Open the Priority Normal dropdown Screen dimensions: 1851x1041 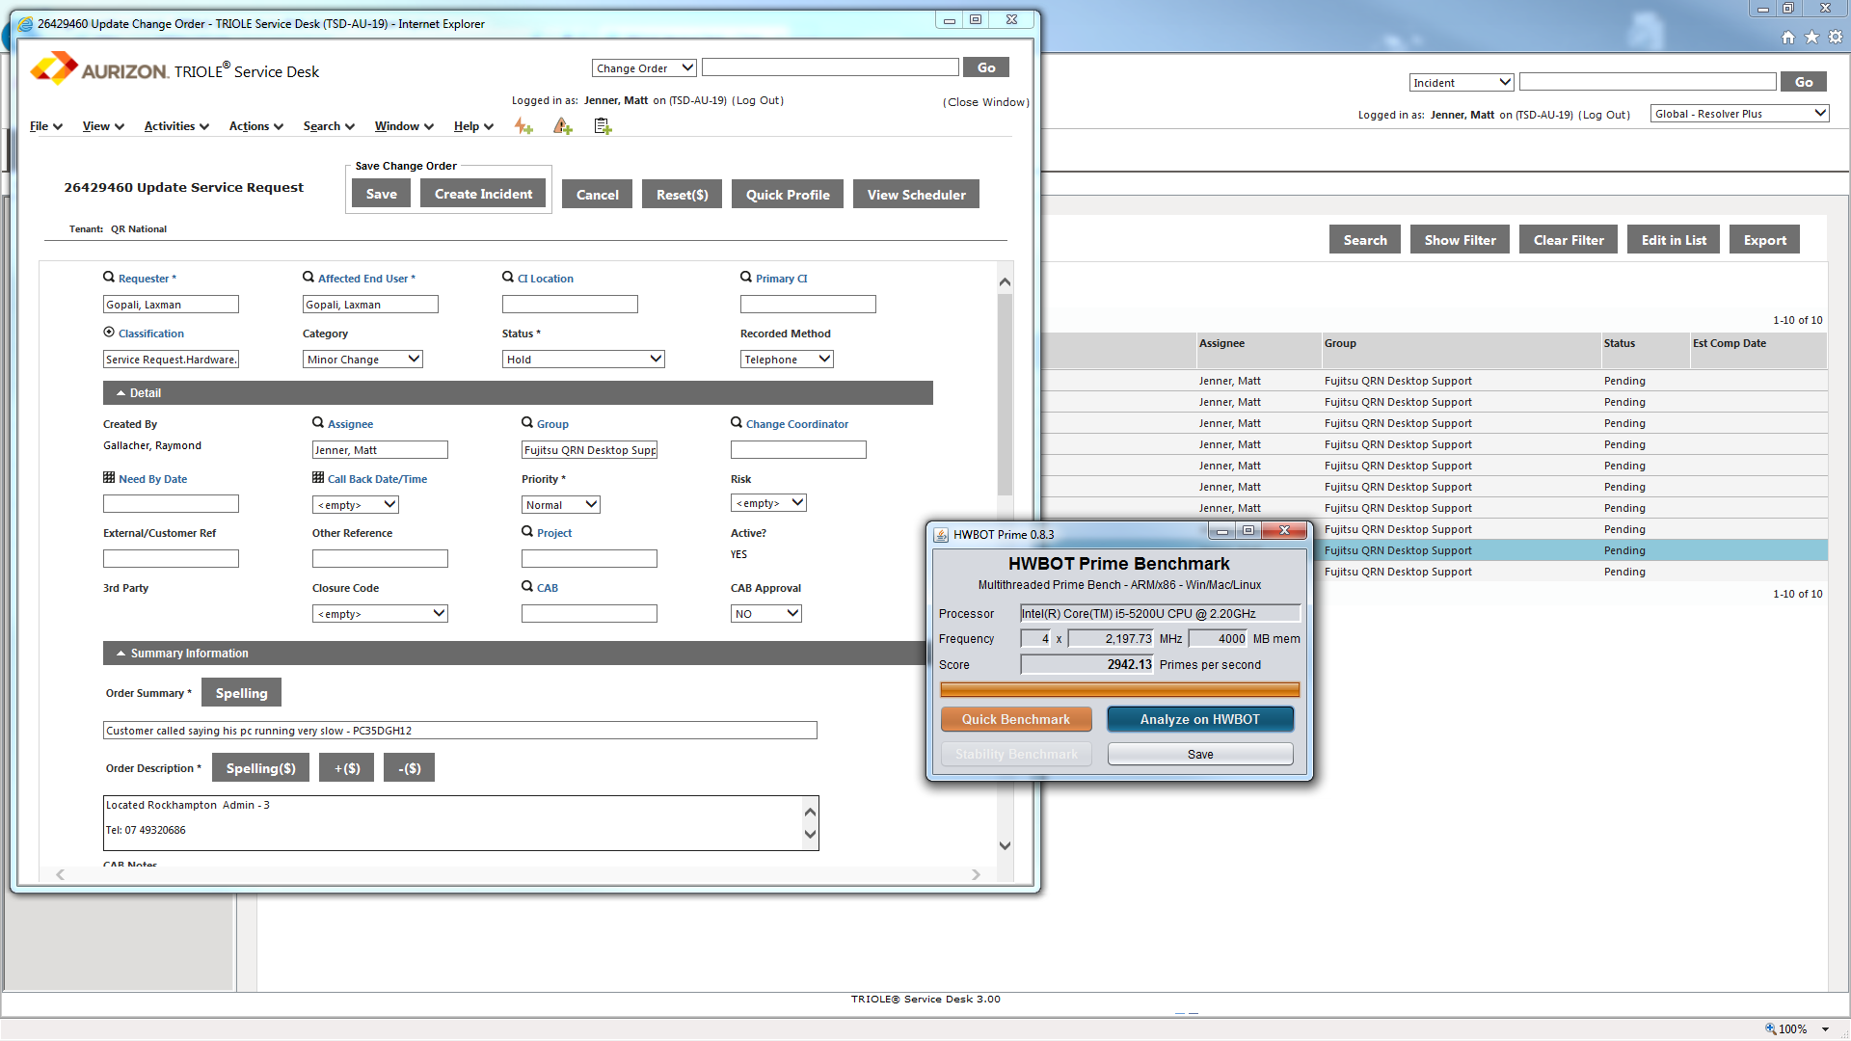[561, 505]
